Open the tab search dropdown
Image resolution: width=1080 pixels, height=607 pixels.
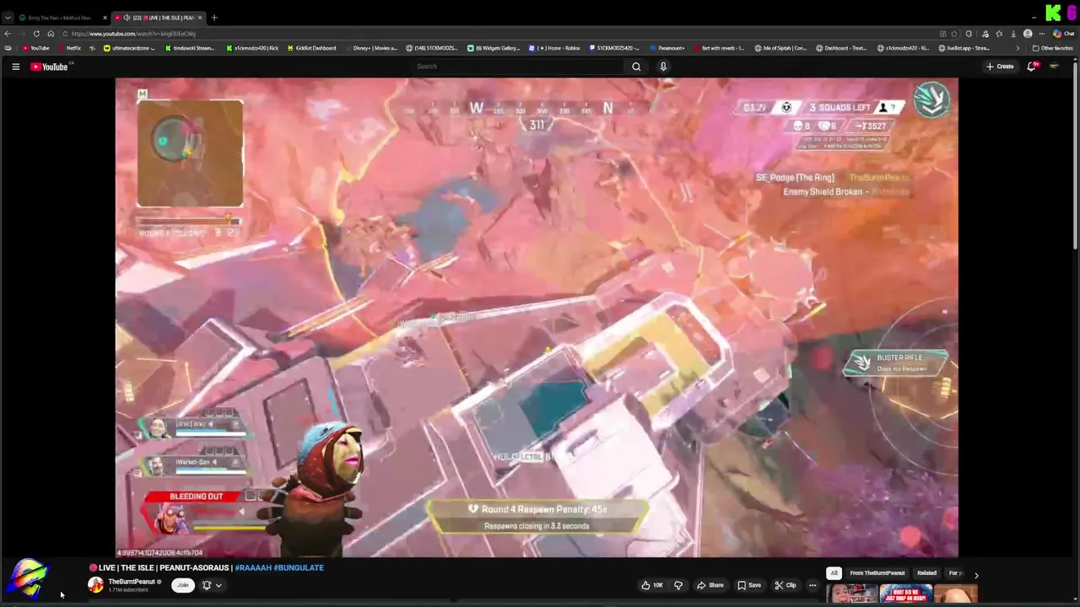[x=8, y=18]
